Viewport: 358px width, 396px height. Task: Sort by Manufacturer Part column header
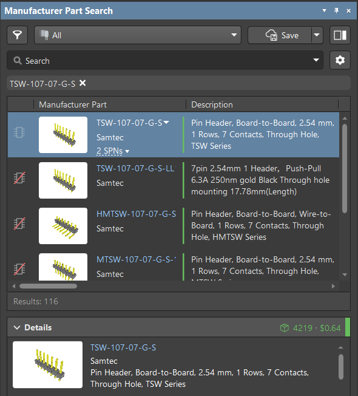[73, 104]
